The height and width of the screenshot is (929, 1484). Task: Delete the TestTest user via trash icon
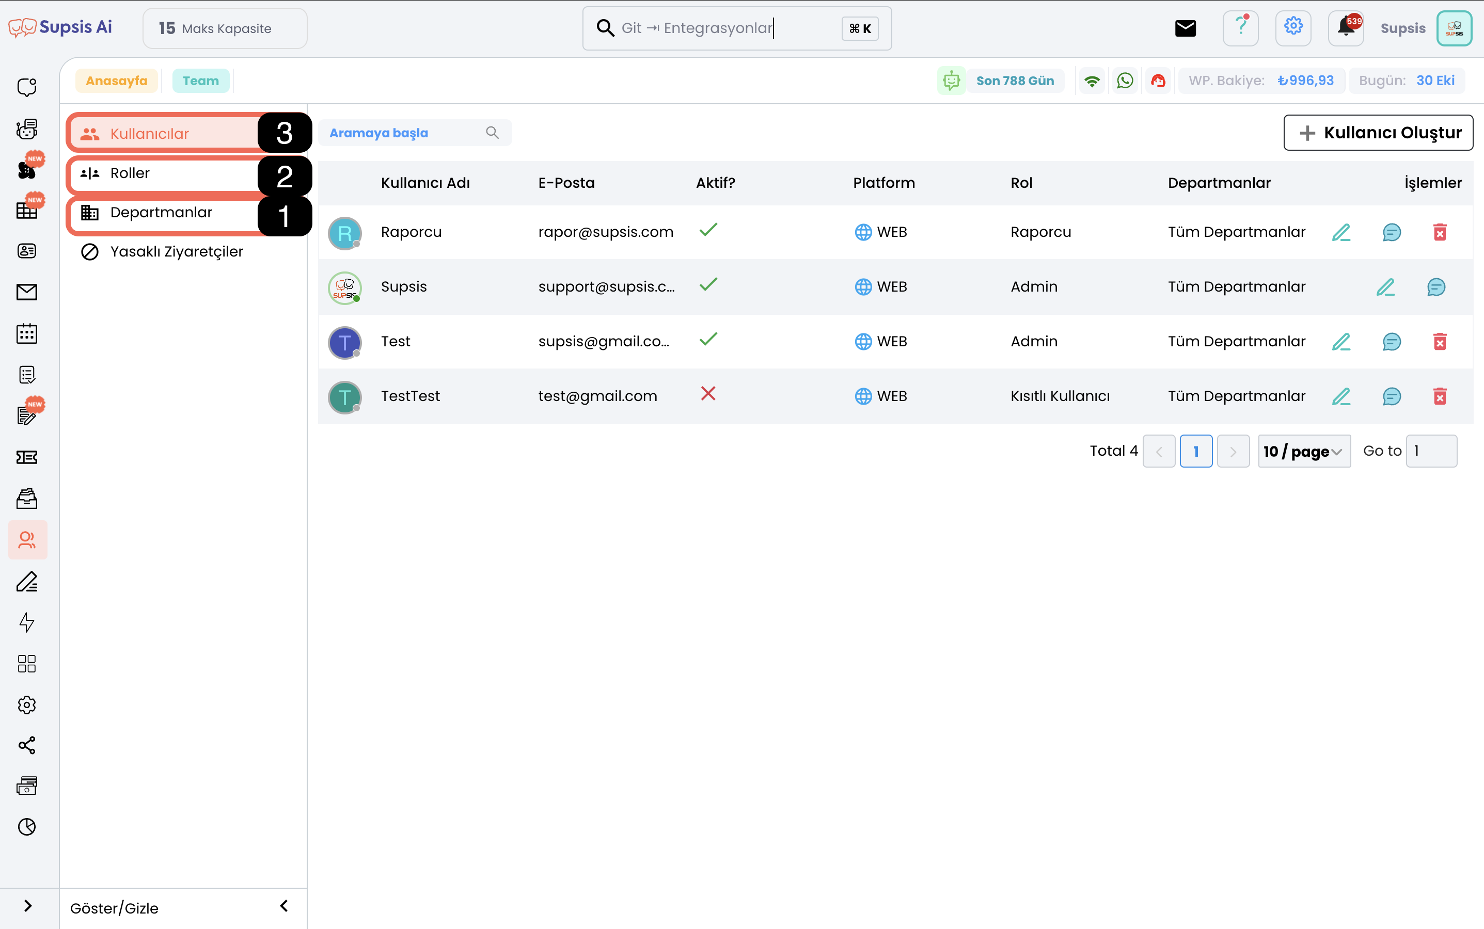click(x=1439, y=396)
